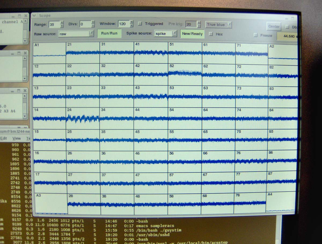Open the True blue color scheme dropdown
The height and width of the screenshot is (244, 322).
pos(229,25)
